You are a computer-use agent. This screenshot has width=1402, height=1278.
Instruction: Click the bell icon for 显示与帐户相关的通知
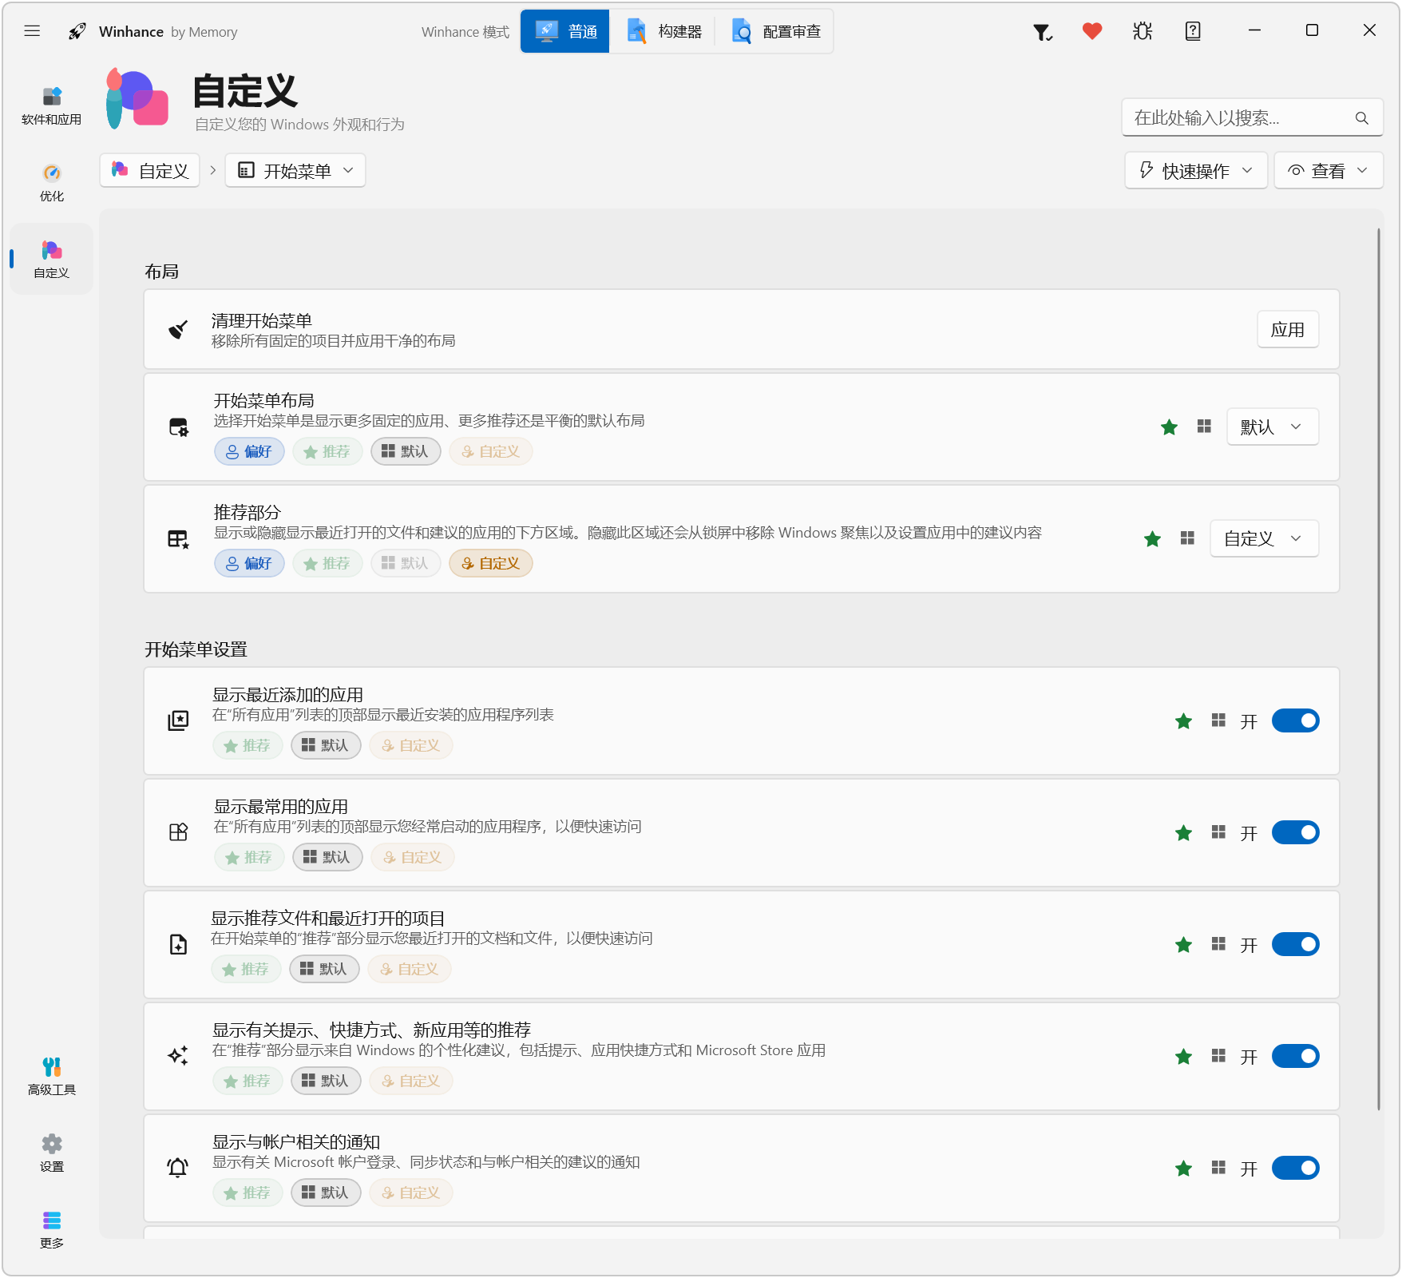point(178,1168)
